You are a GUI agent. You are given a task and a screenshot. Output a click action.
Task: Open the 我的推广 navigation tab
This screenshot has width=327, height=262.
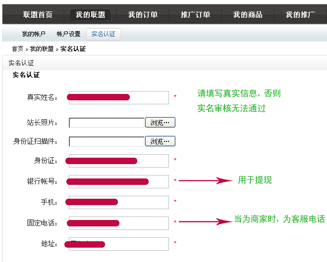click(x=300, y=15)
